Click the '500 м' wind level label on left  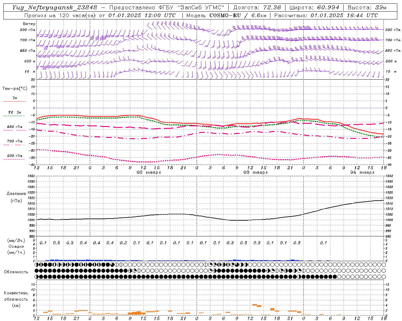[30, 61]
